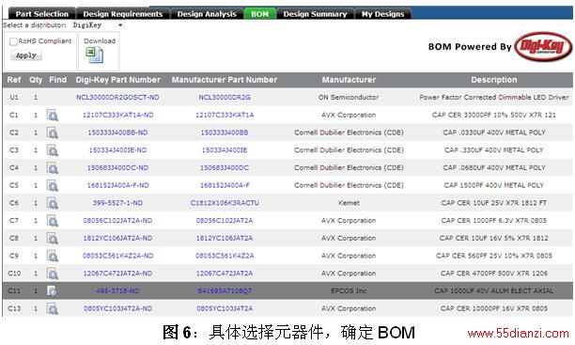Select 'Power Factor Corrected Dimmable LED Driver' text

pyautogui.click(x=494, y=97)
